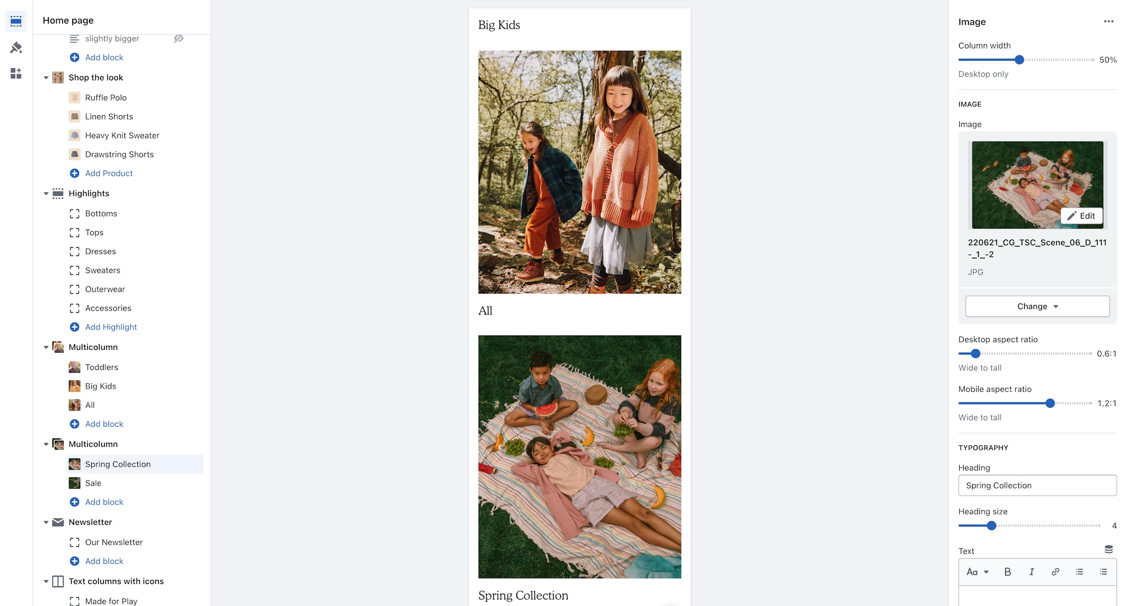This screenshot has height=606, width=1126.
Task: Open the app embeds icon in left rail
Action: pyautogui.click(x=16, y=73)
